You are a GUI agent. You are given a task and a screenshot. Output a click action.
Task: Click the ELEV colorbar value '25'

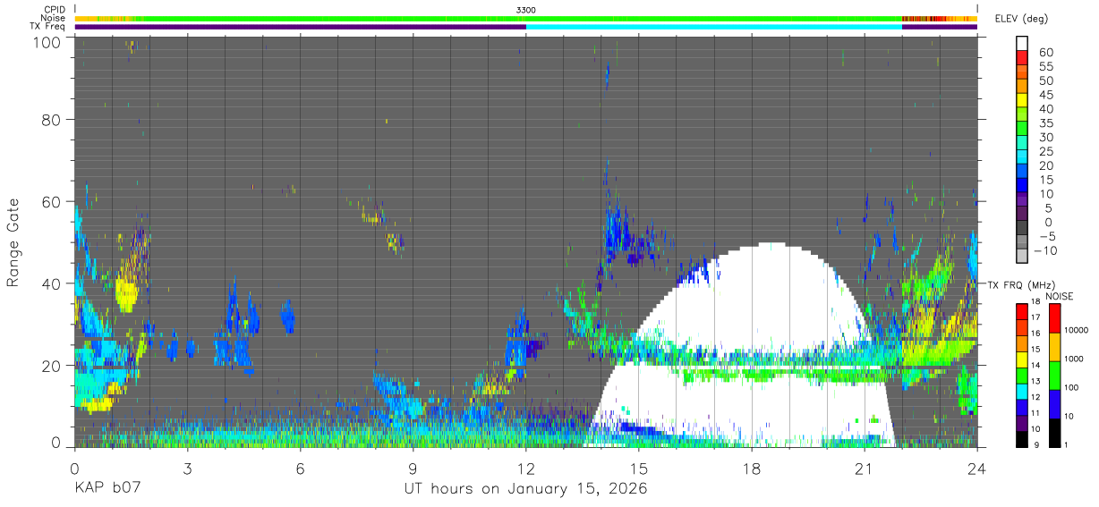(x=1045, y=151)
